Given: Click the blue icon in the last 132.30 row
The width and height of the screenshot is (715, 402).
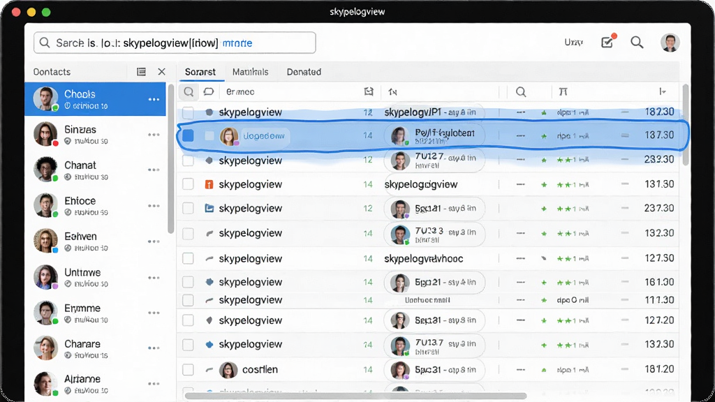Looking at the screenshot, I should tap(209, 345).
